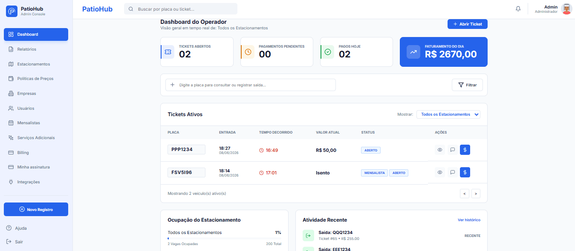
Task: Click the occupancy progress bar
Action: [224, 239]
